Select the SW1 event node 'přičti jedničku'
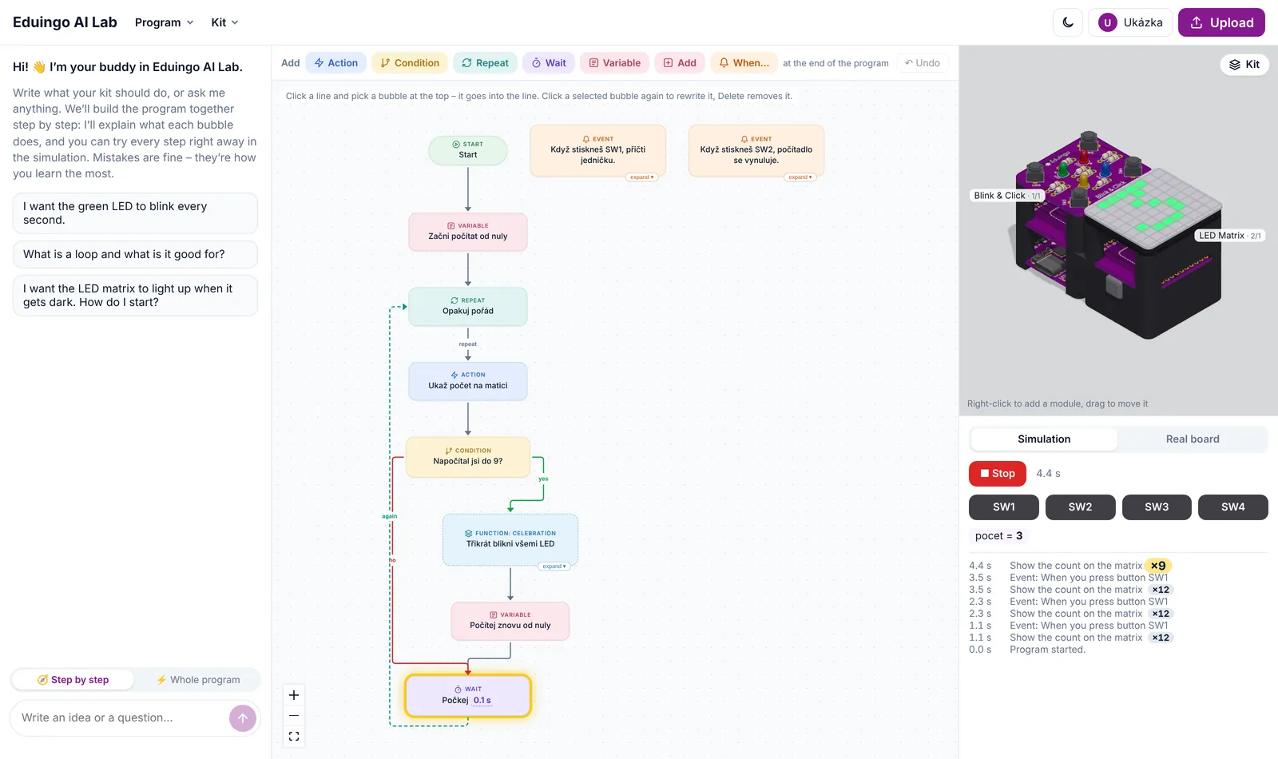 click(x=597, y=150)
